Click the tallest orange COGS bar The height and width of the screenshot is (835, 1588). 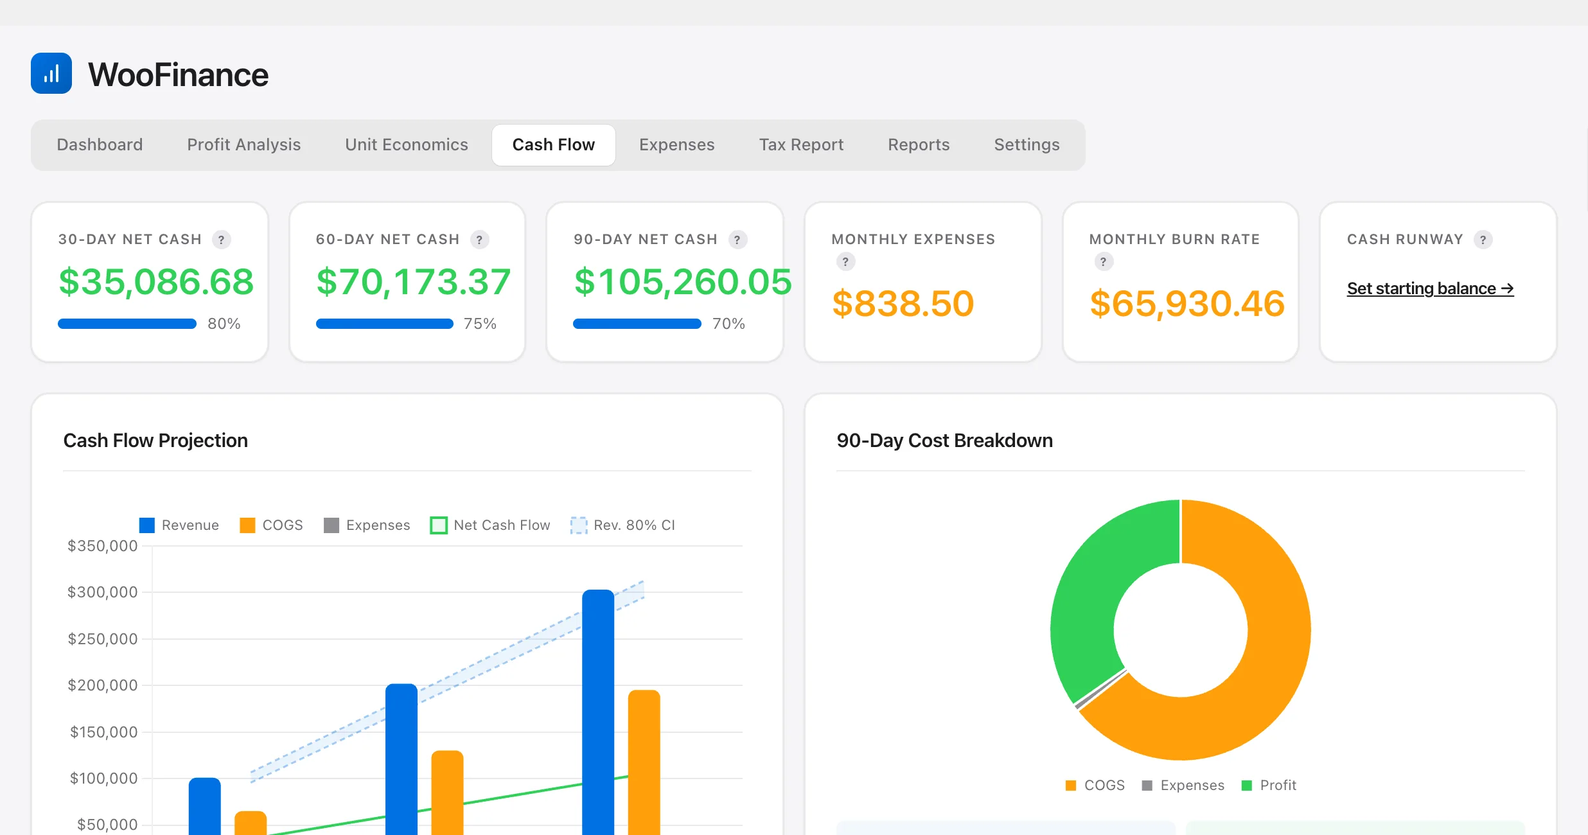(644, 762)
